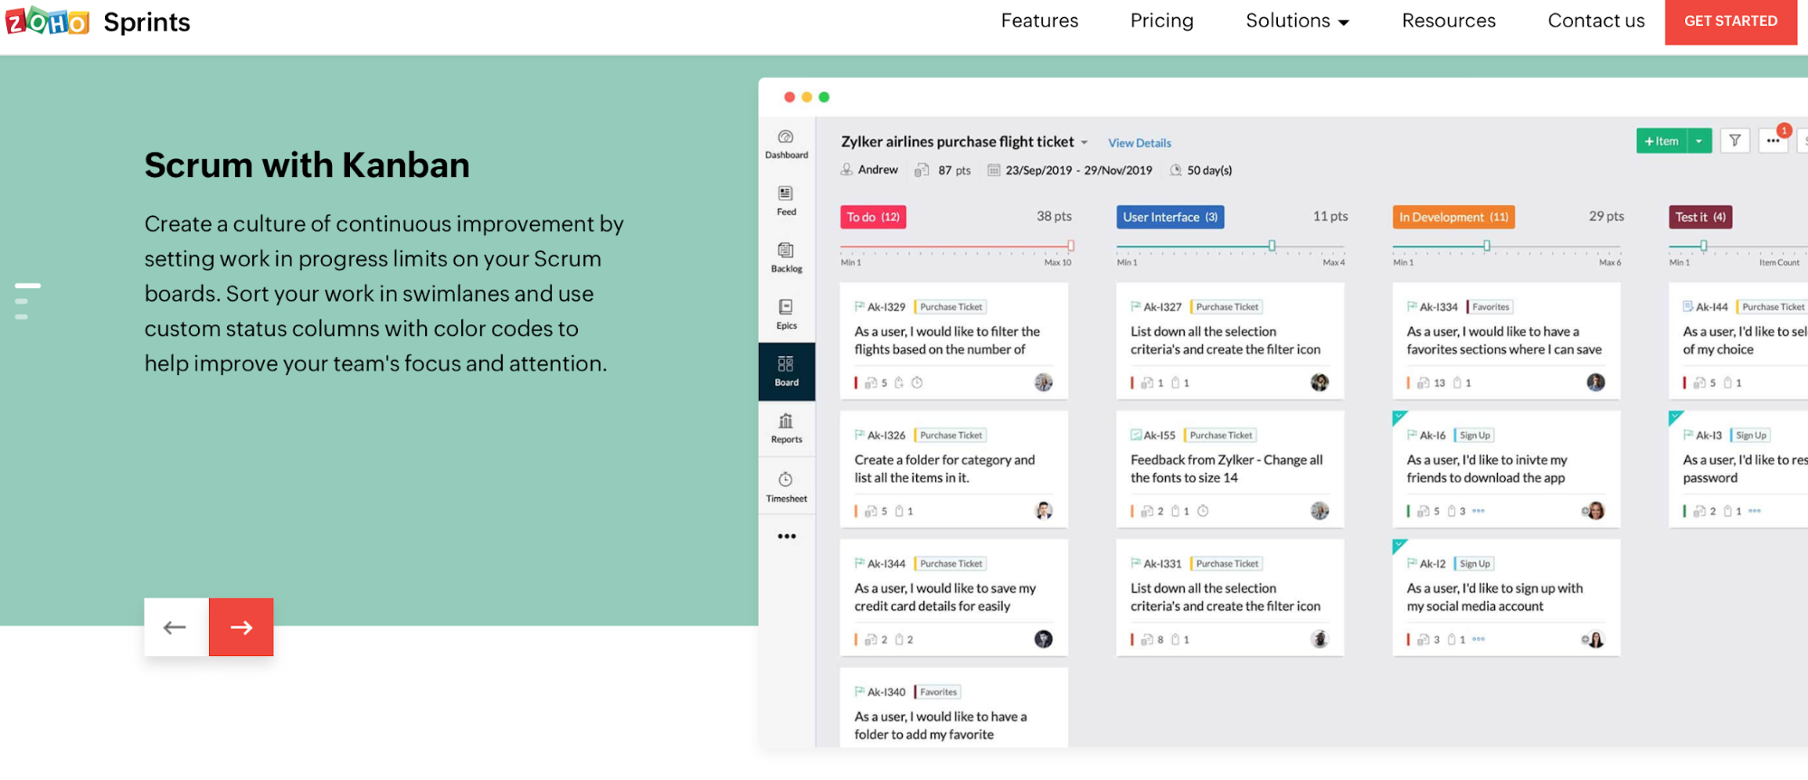Viewport: 1808px width, 780px height.
Task: Select the In Development (11) column header
Action: point(1453,217)
